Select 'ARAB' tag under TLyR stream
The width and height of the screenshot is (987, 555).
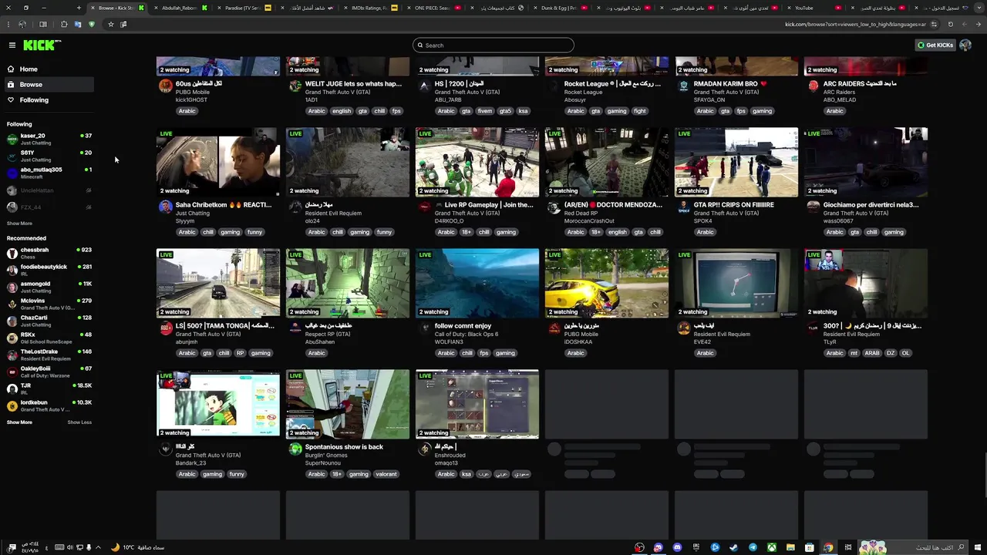click(x=871, y=353)
